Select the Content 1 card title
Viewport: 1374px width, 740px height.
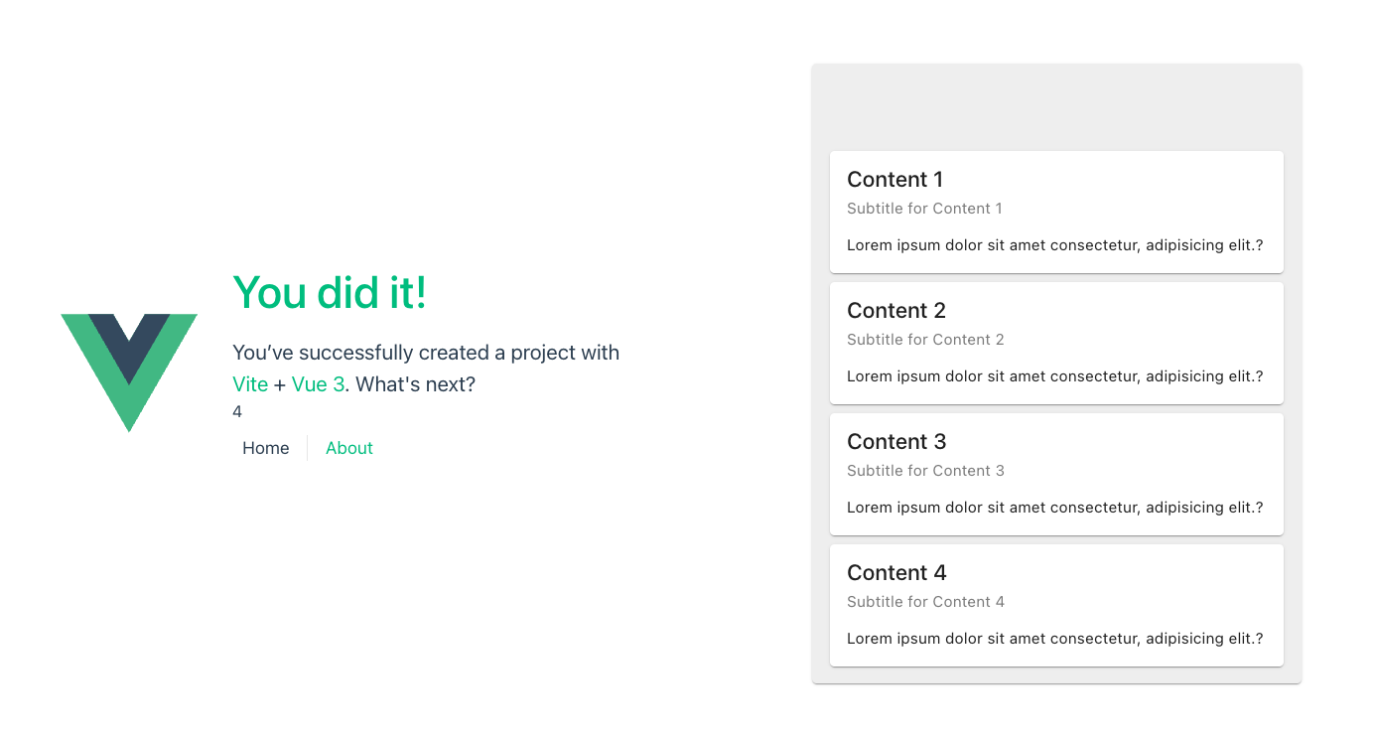click(x=894, y=180)
